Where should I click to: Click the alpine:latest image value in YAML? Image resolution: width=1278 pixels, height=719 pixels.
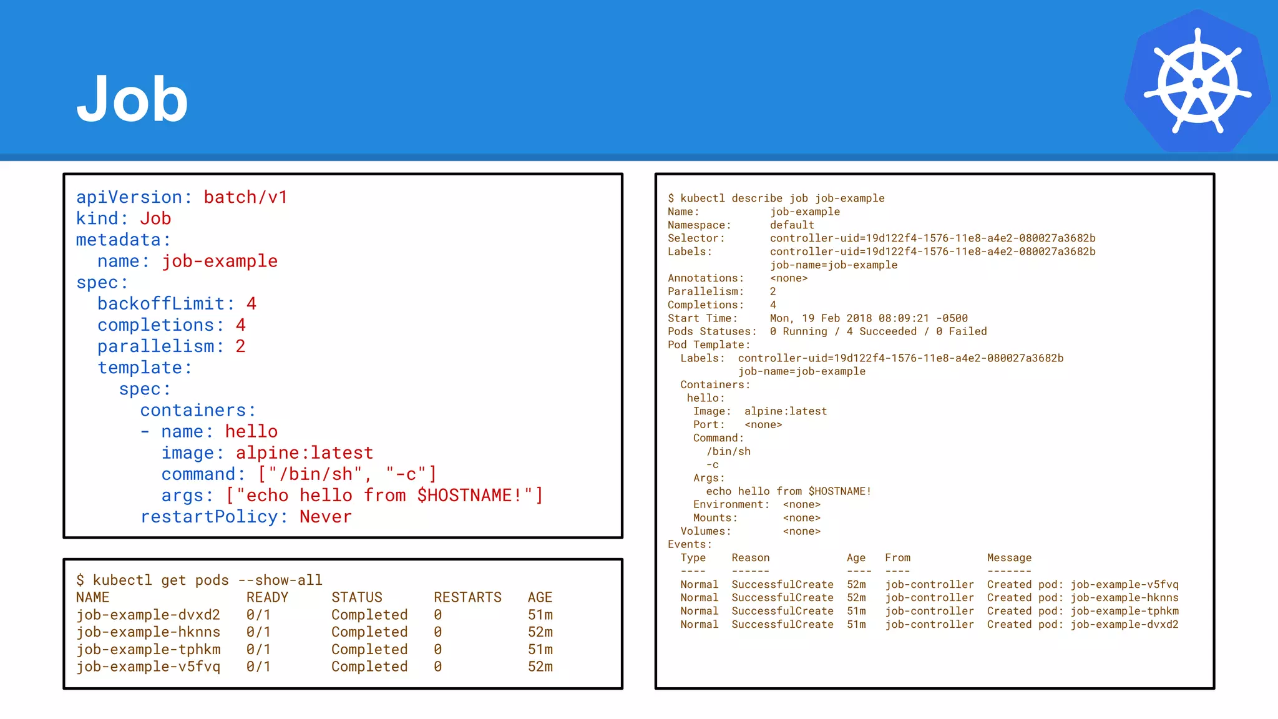(304, 453)
